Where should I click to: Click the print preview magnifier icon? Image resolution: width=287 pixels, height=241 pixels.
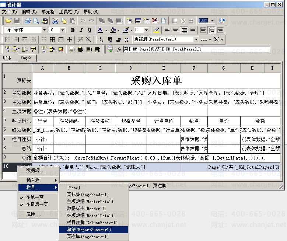coord(36,21)
